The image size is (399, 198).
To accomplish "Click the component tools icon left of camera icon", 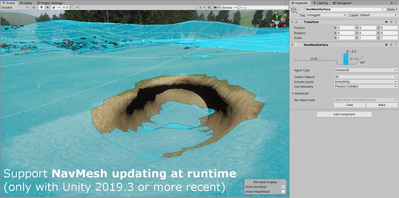I will pyautogui.click(x=209, y=7).
